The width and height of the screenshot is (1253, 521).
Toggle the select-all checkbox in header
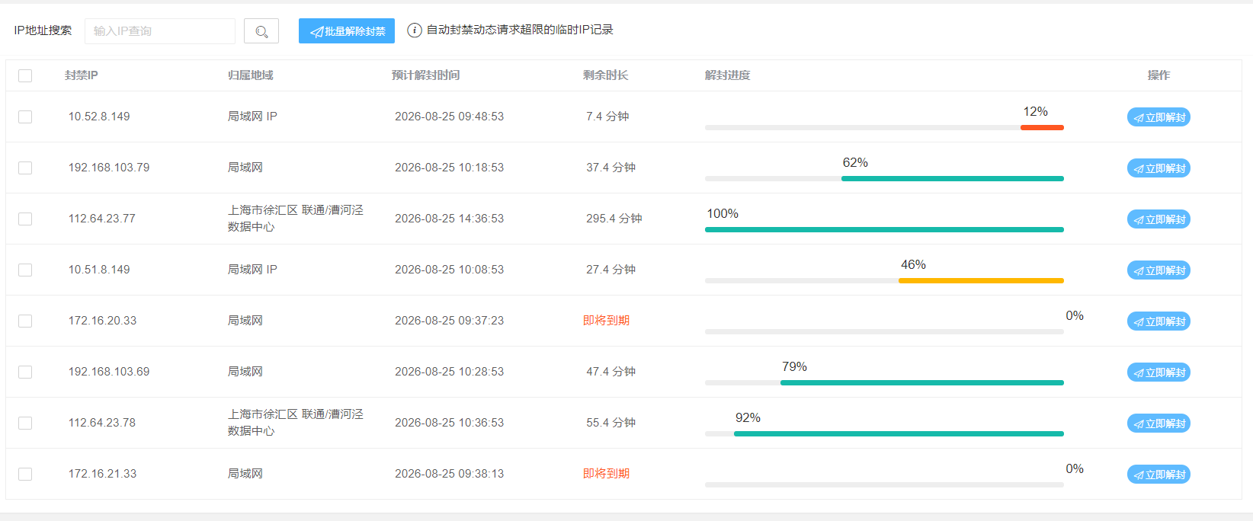[x=25, y=75]
